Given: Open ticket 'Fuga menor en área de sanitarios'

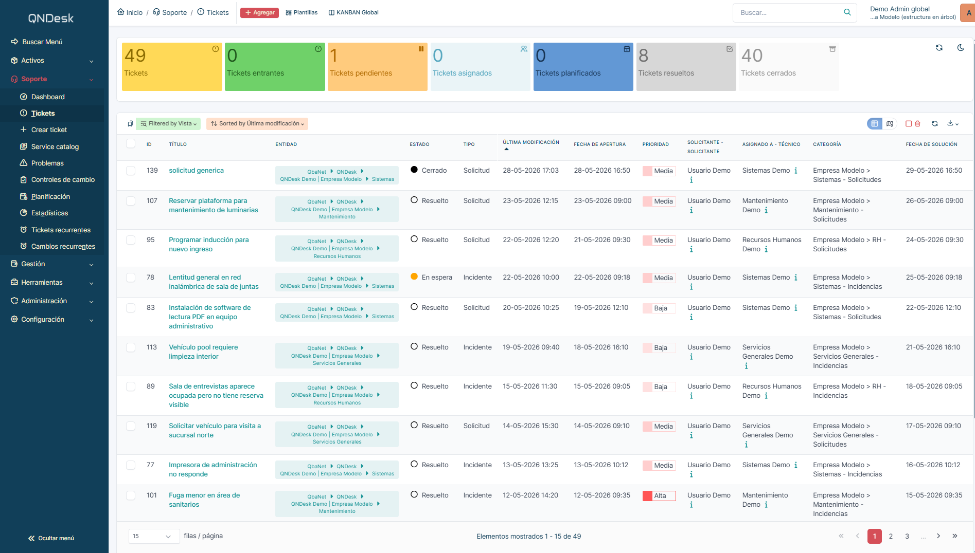Looking at the screenshot, I should (204, 500).
